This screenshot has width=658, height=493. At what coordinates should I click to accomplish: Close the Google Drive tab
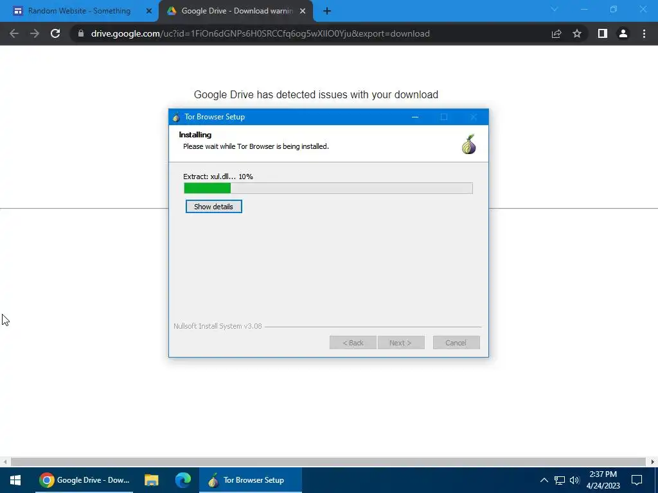point(303,12)
